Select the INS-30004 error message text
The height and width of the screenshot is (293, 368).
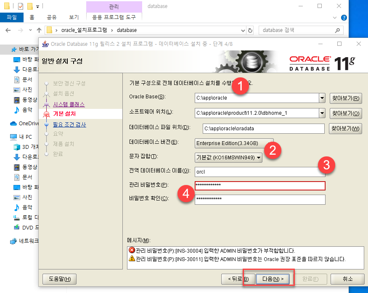click(215, 251)
